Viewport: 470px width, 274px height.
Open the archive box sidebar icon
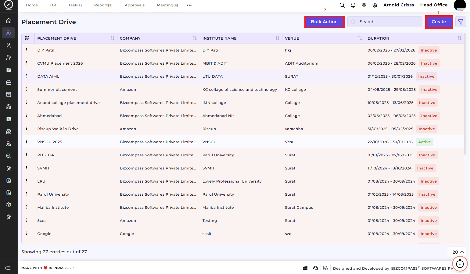click(9, 94)
